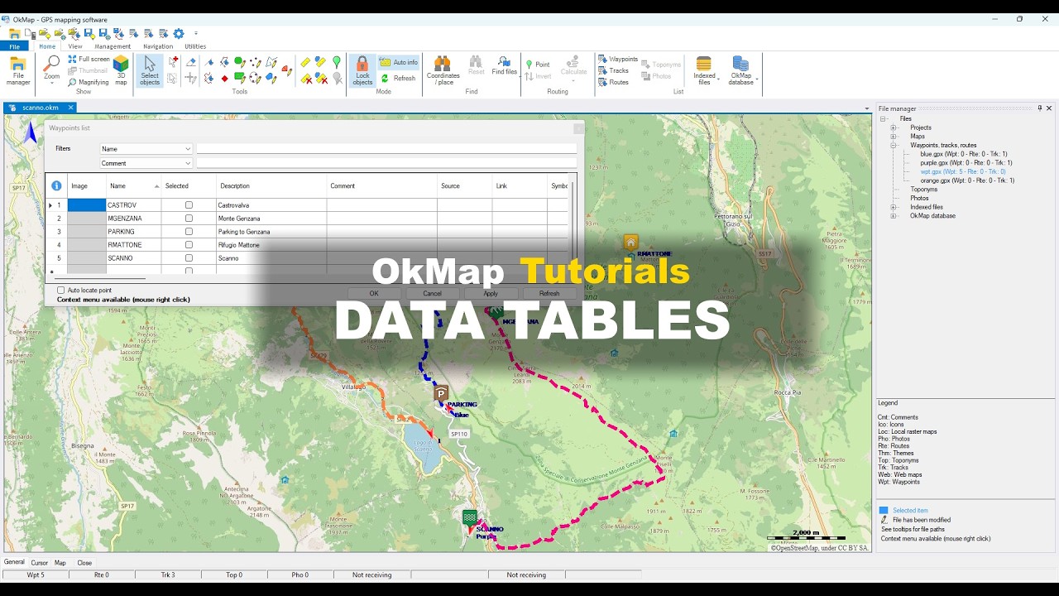Image resolution: width=1059 pixels, height=596 pixels.
Task: Switch to the Utilities ribbon tab
Action: pos(195,46)
